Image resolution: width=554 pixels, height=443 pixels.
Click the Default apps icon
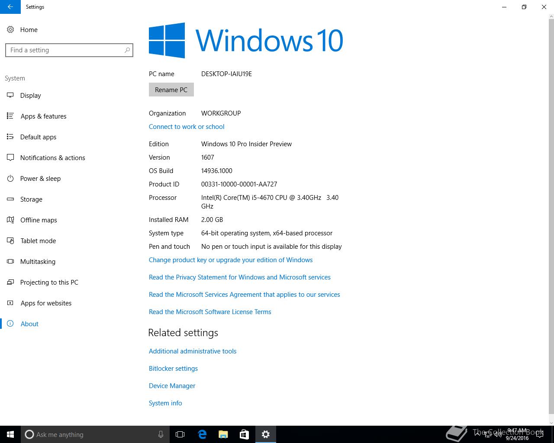click(10, 137)
